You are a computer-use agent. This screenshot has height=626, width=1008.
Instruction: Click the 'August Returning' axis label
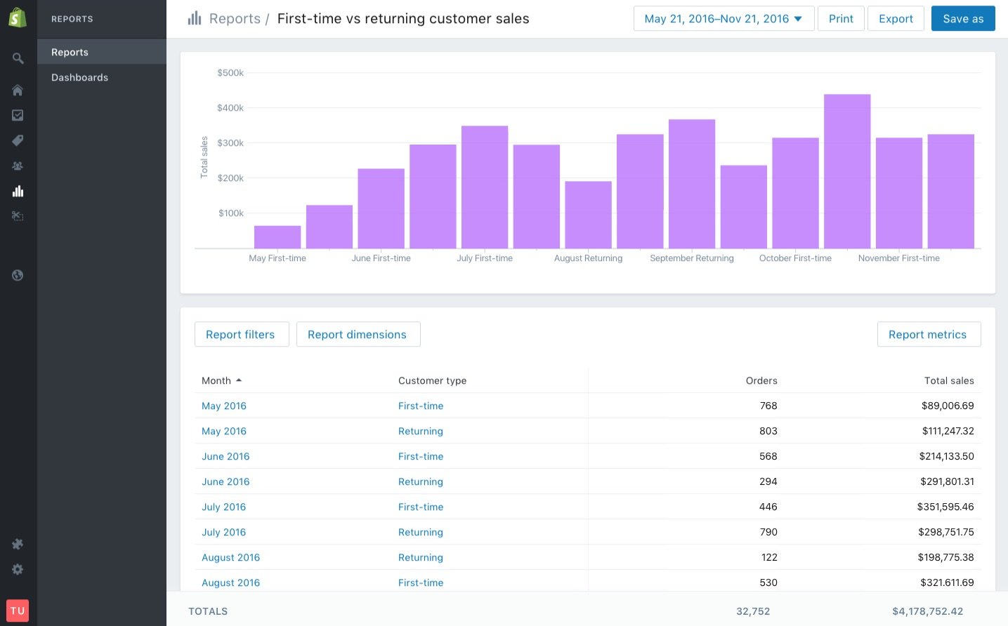pos(588,258)
